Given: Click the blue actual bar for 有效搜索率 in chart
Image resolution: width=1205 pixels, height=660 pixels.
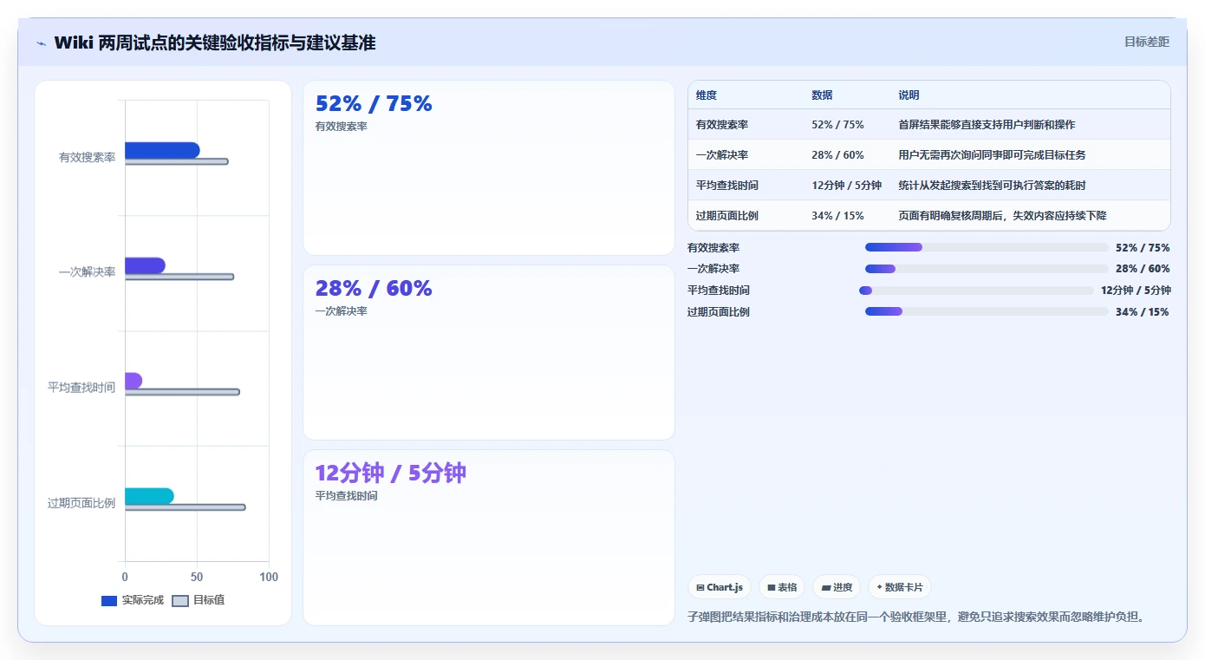Looking at the screenshot, I should coord(162,150).
